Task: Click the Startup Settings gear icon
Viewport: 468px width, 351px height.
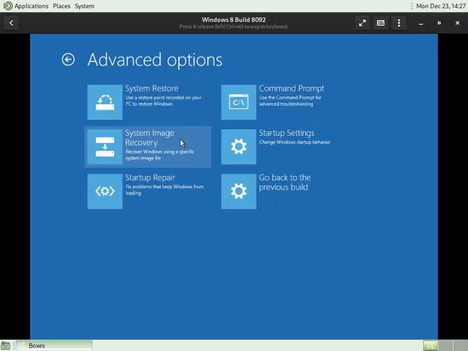Action: point(239,147)
